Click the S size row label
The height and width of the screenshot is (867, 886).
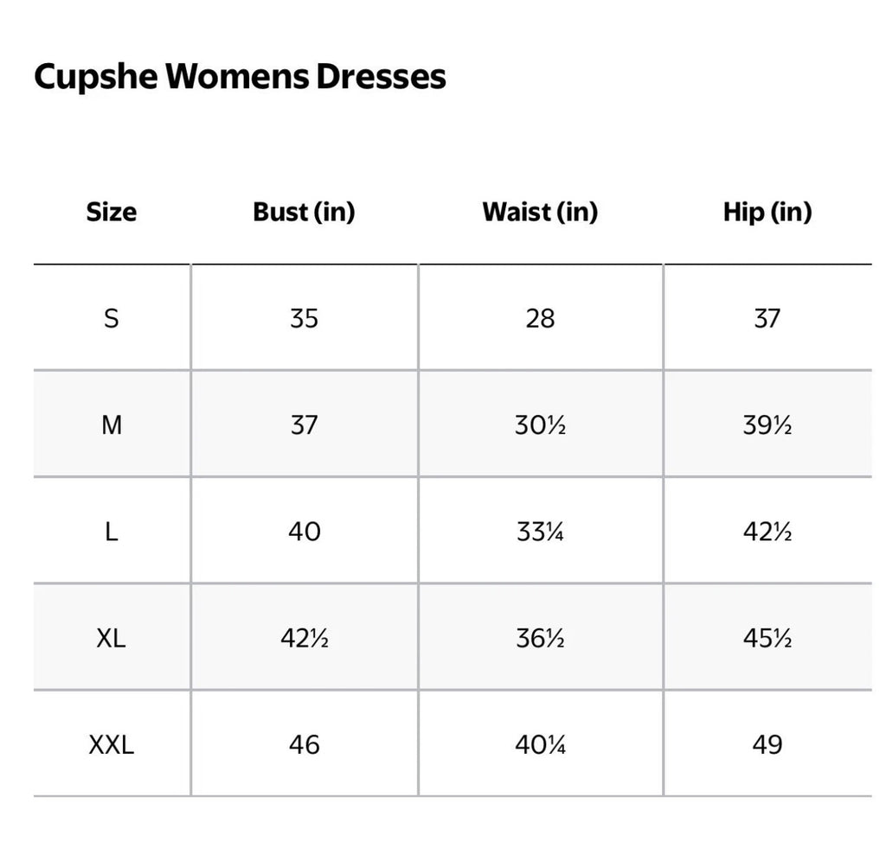(x=112, y=318)
